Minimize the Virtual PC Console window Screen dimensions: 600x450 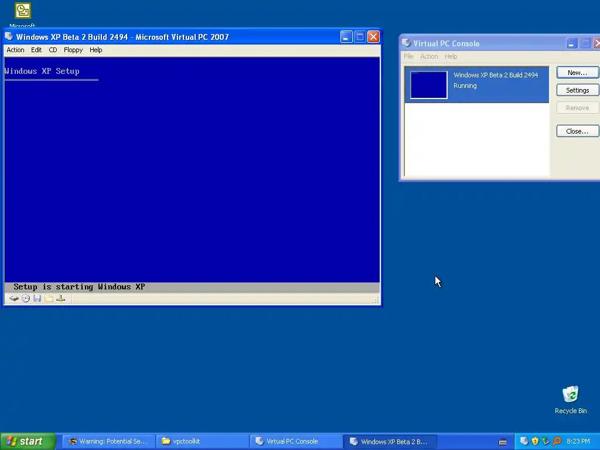click(572, 43)
